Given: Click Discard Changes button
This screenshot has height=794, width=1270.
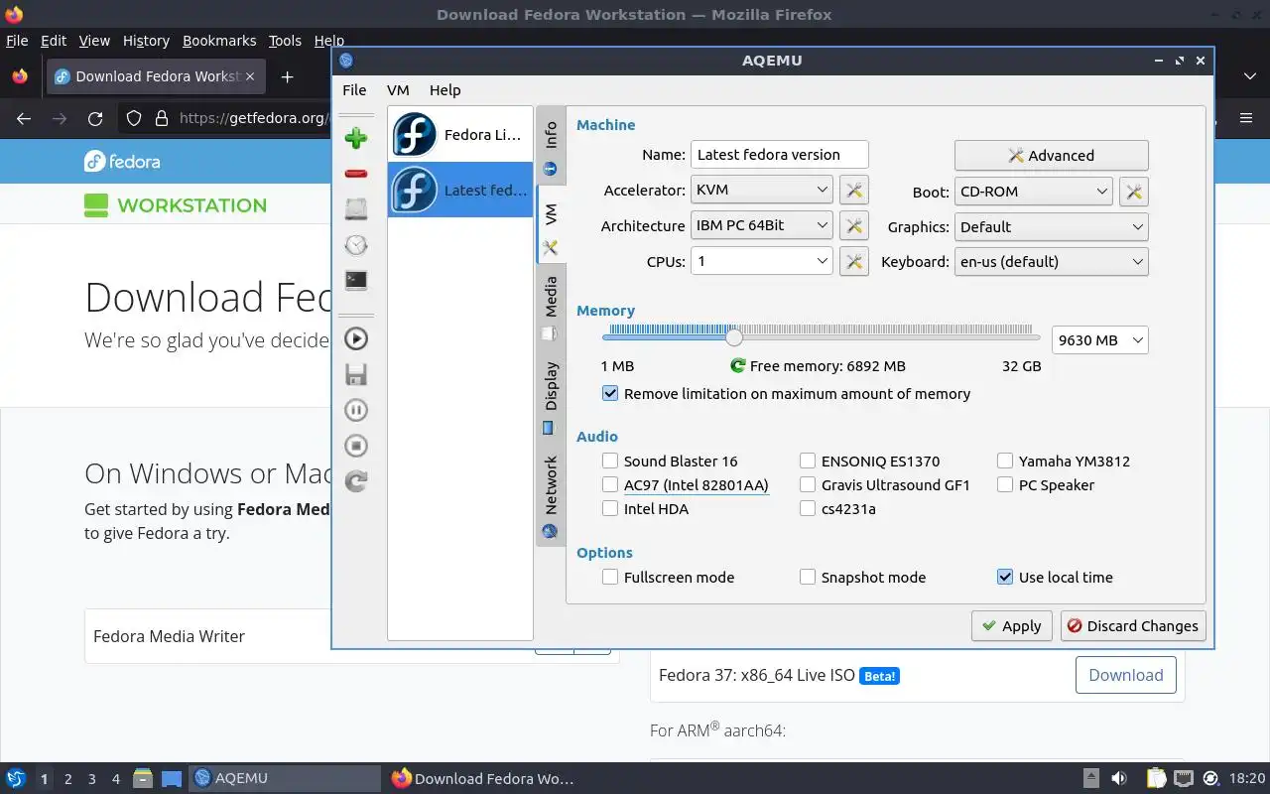Looking at the screenshot, I should pyautogui.click(x=1133, y=626).
